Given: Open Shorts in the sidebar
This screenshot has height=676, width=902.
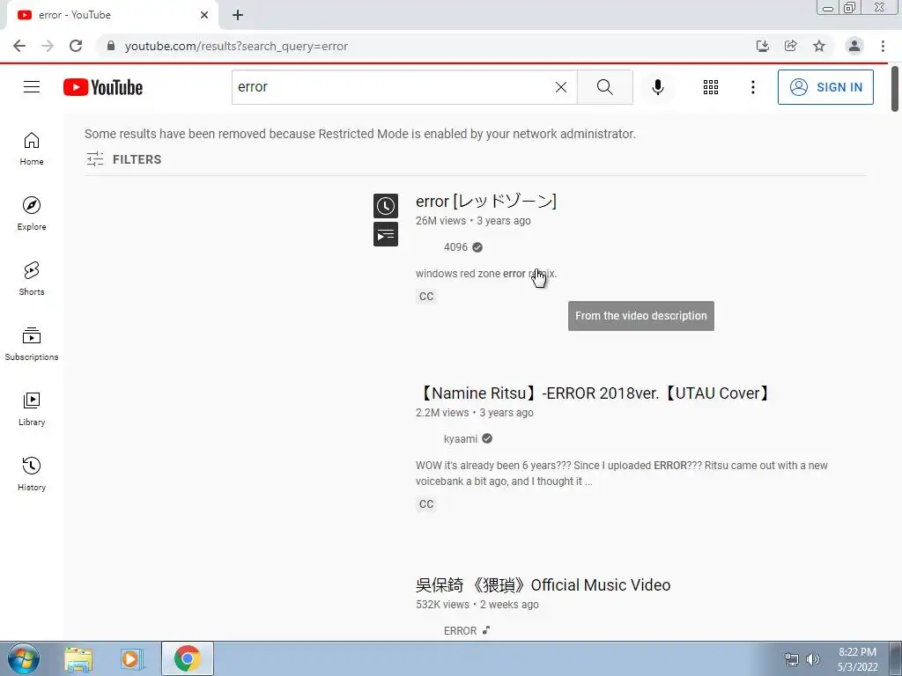Looking at the screenshot, I should tap(32, 279).
